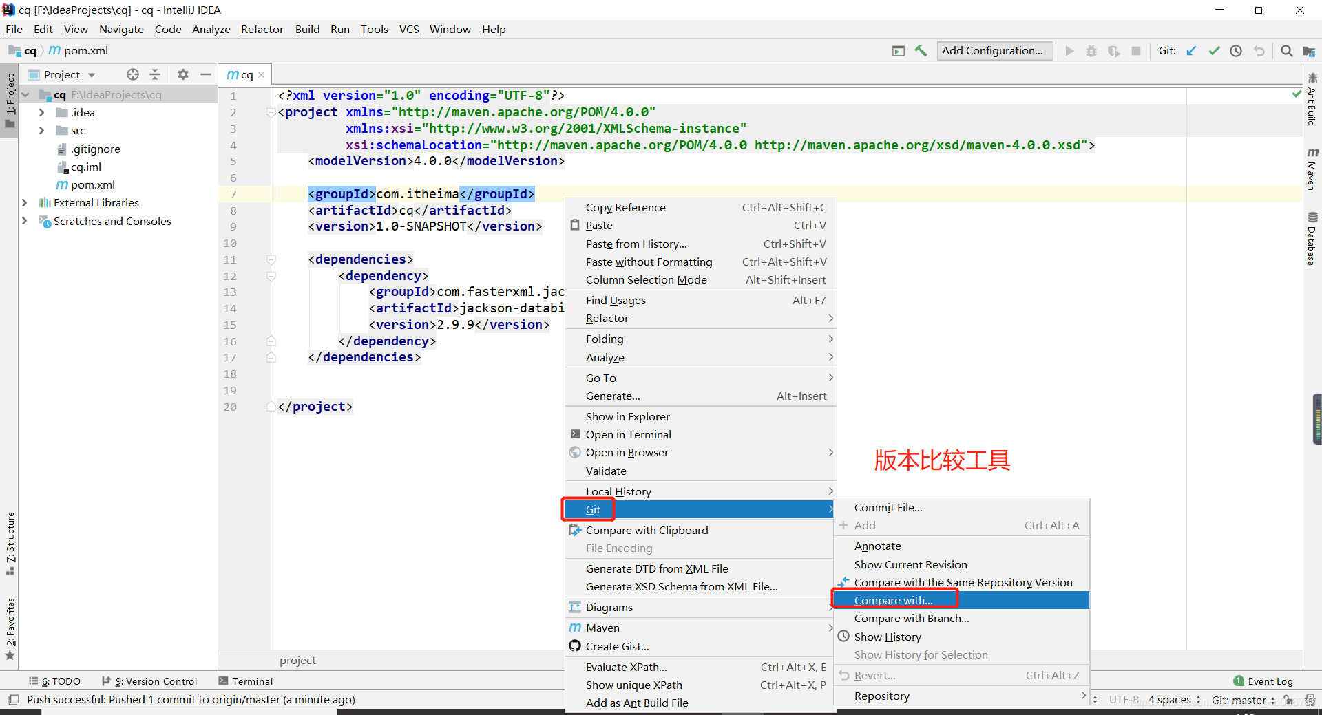The height and width of the screenshot is (715, 1322).
Task: Hide the Project panel with minus icon
Action: pos(205,74)
